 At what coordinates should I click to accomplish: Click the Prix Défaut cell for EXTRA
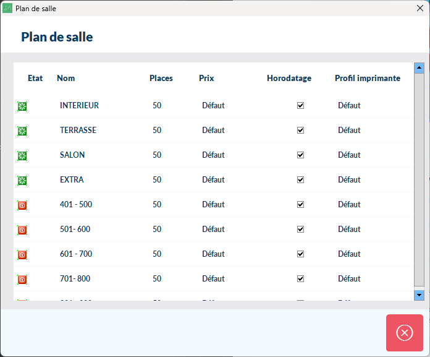213,179
